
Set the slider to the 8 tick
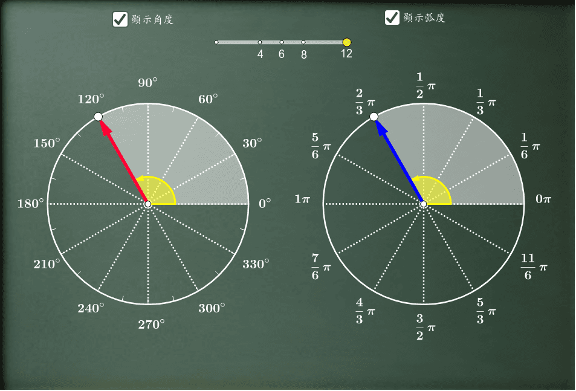(x=303, y=42)
